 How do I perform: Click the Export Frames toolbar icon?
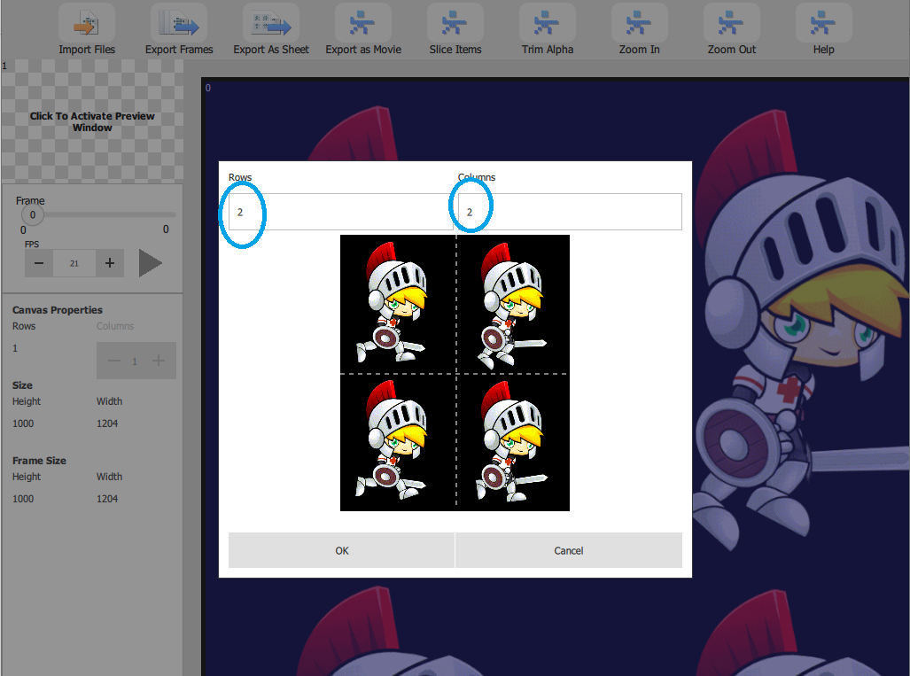179,24
